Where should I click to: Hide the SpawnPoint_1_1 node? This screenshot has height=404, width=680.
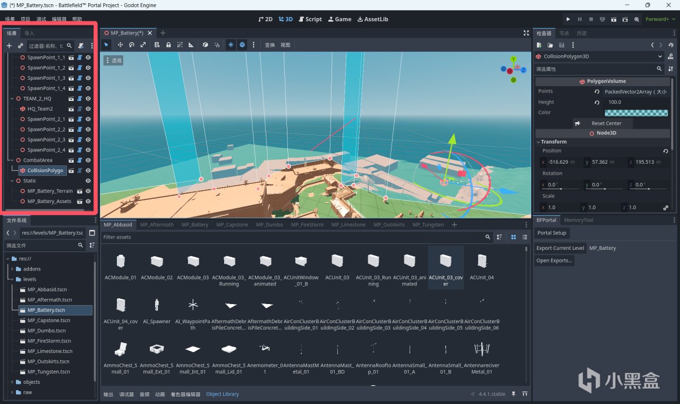click(88, 57)
